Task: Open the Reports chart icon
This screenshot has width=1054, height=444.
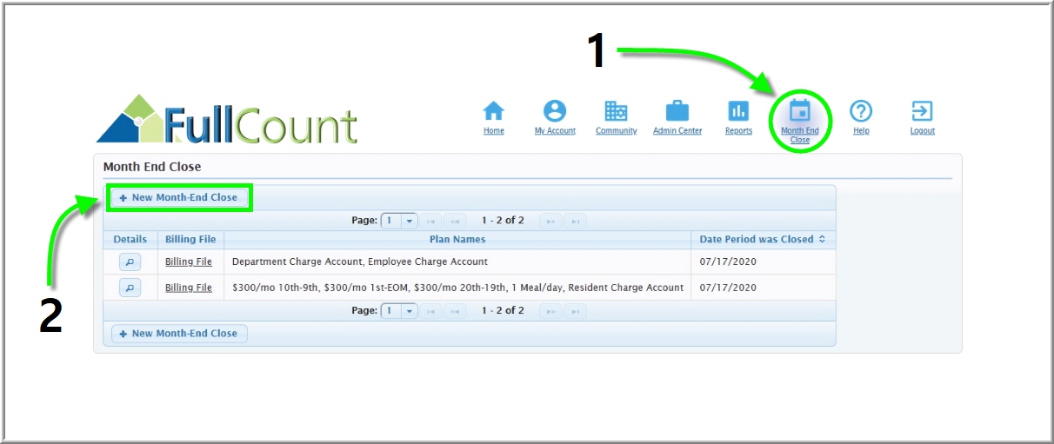Action: point(738,112)
